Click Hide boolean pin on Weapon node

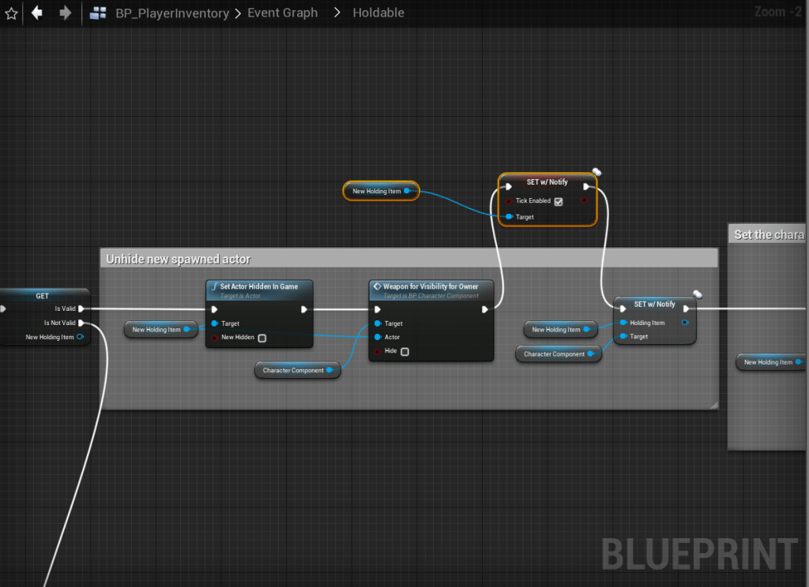378,351
